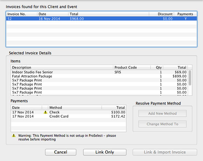The image size is (203, 161).
Task: Select the Credit Card payment row
Action: 69,116
